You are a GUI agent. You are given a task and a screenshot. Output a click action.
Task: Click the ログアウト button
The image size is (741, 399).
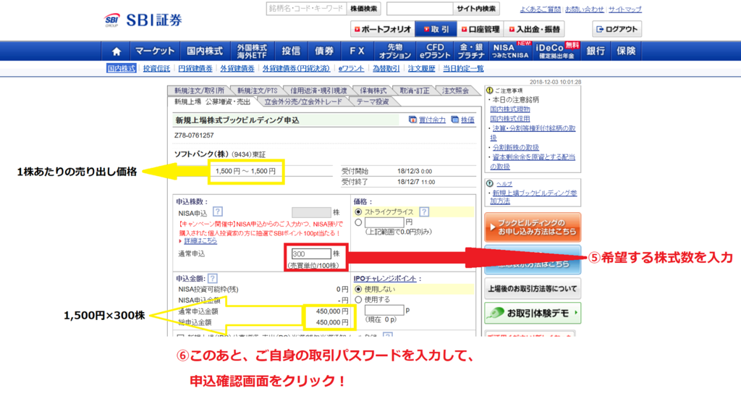click(x=617, y=29)
